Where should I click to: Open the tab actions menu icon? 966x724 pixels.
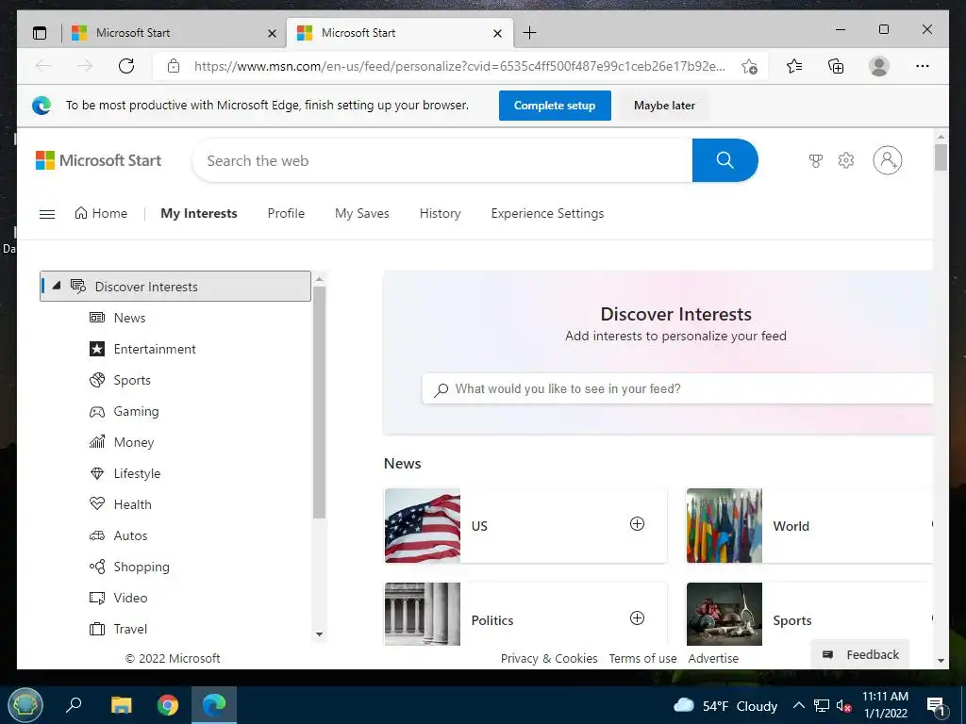40,33
